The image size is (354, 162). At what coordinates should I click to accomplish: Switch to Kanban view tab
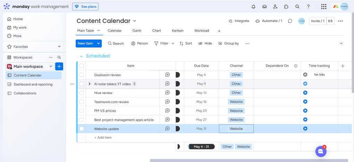click(177, 31)
